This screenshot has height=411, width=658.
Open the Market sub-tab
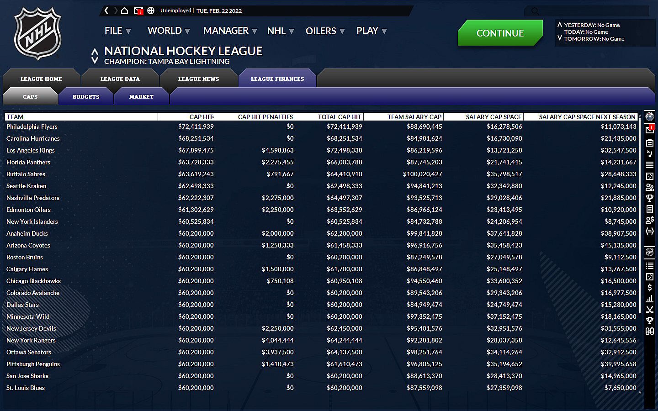(142, 96)
